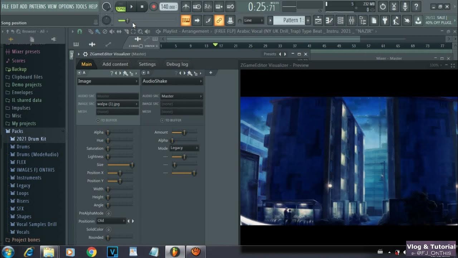Toggle Pat/Song mode button

pos(121,6)
